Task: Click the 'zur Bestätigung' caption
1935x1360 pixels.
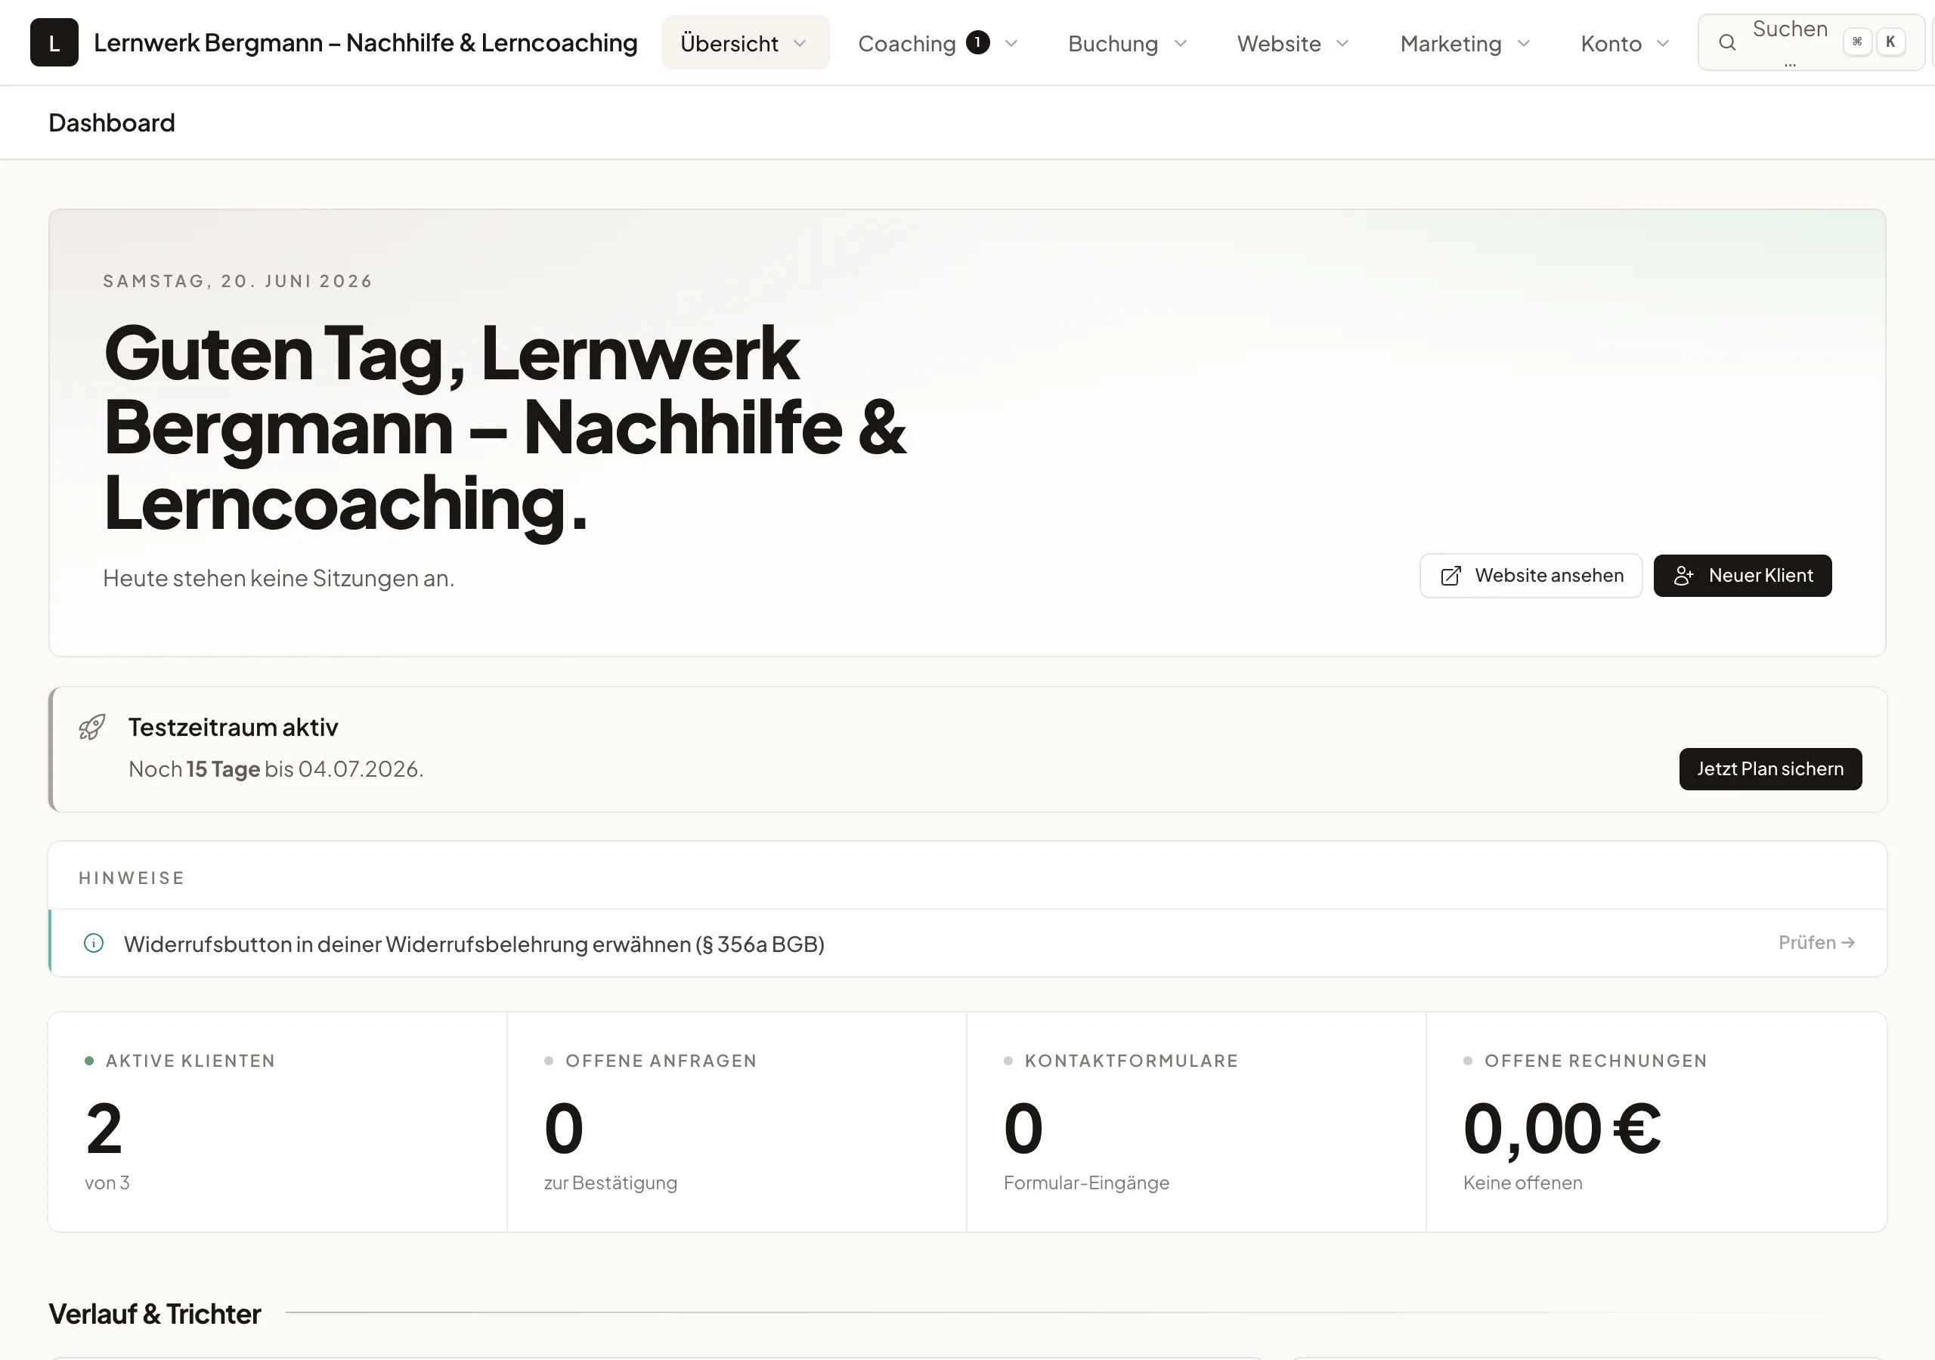Action: [x=611, y=1183]
